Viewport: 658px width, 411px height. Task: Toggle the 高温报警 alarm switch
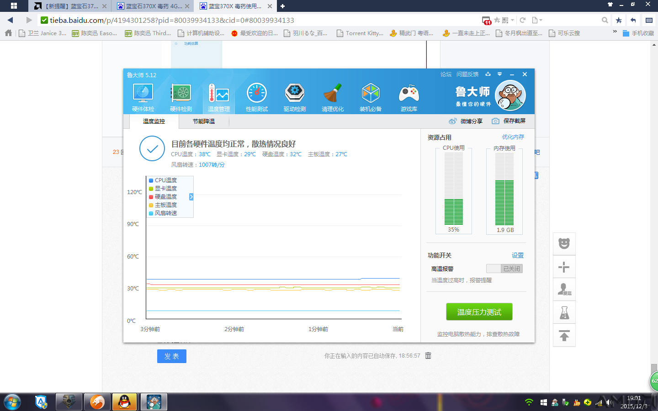click(x=504, y=269)
